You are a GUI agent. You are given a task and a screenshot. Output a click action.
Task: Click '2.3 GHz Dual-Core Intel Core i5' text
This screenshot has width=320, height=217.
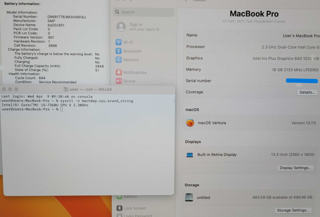(291, 47)
